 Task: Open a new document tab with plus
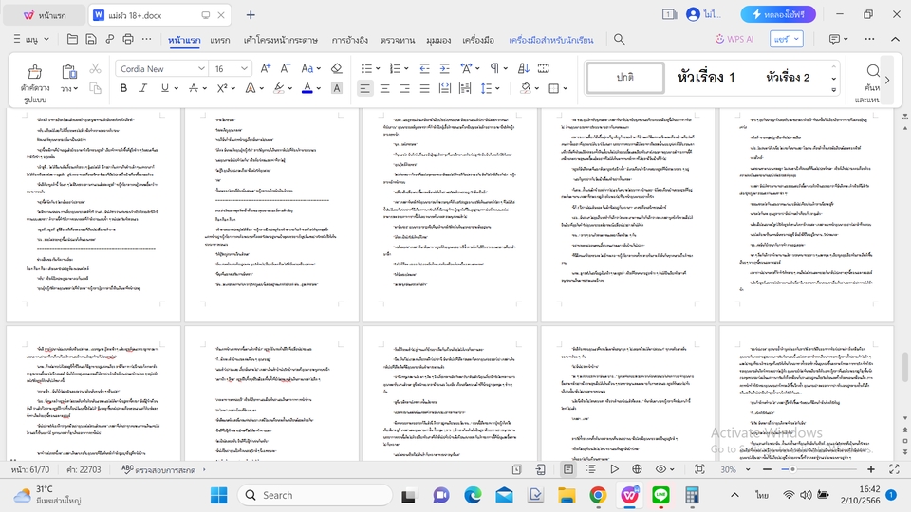pos(251,15)
